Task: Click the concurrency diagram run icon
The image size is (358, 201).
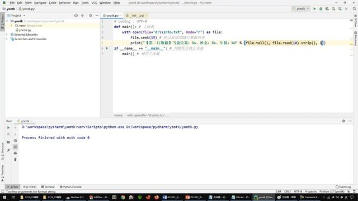Action: click(340, 9)
